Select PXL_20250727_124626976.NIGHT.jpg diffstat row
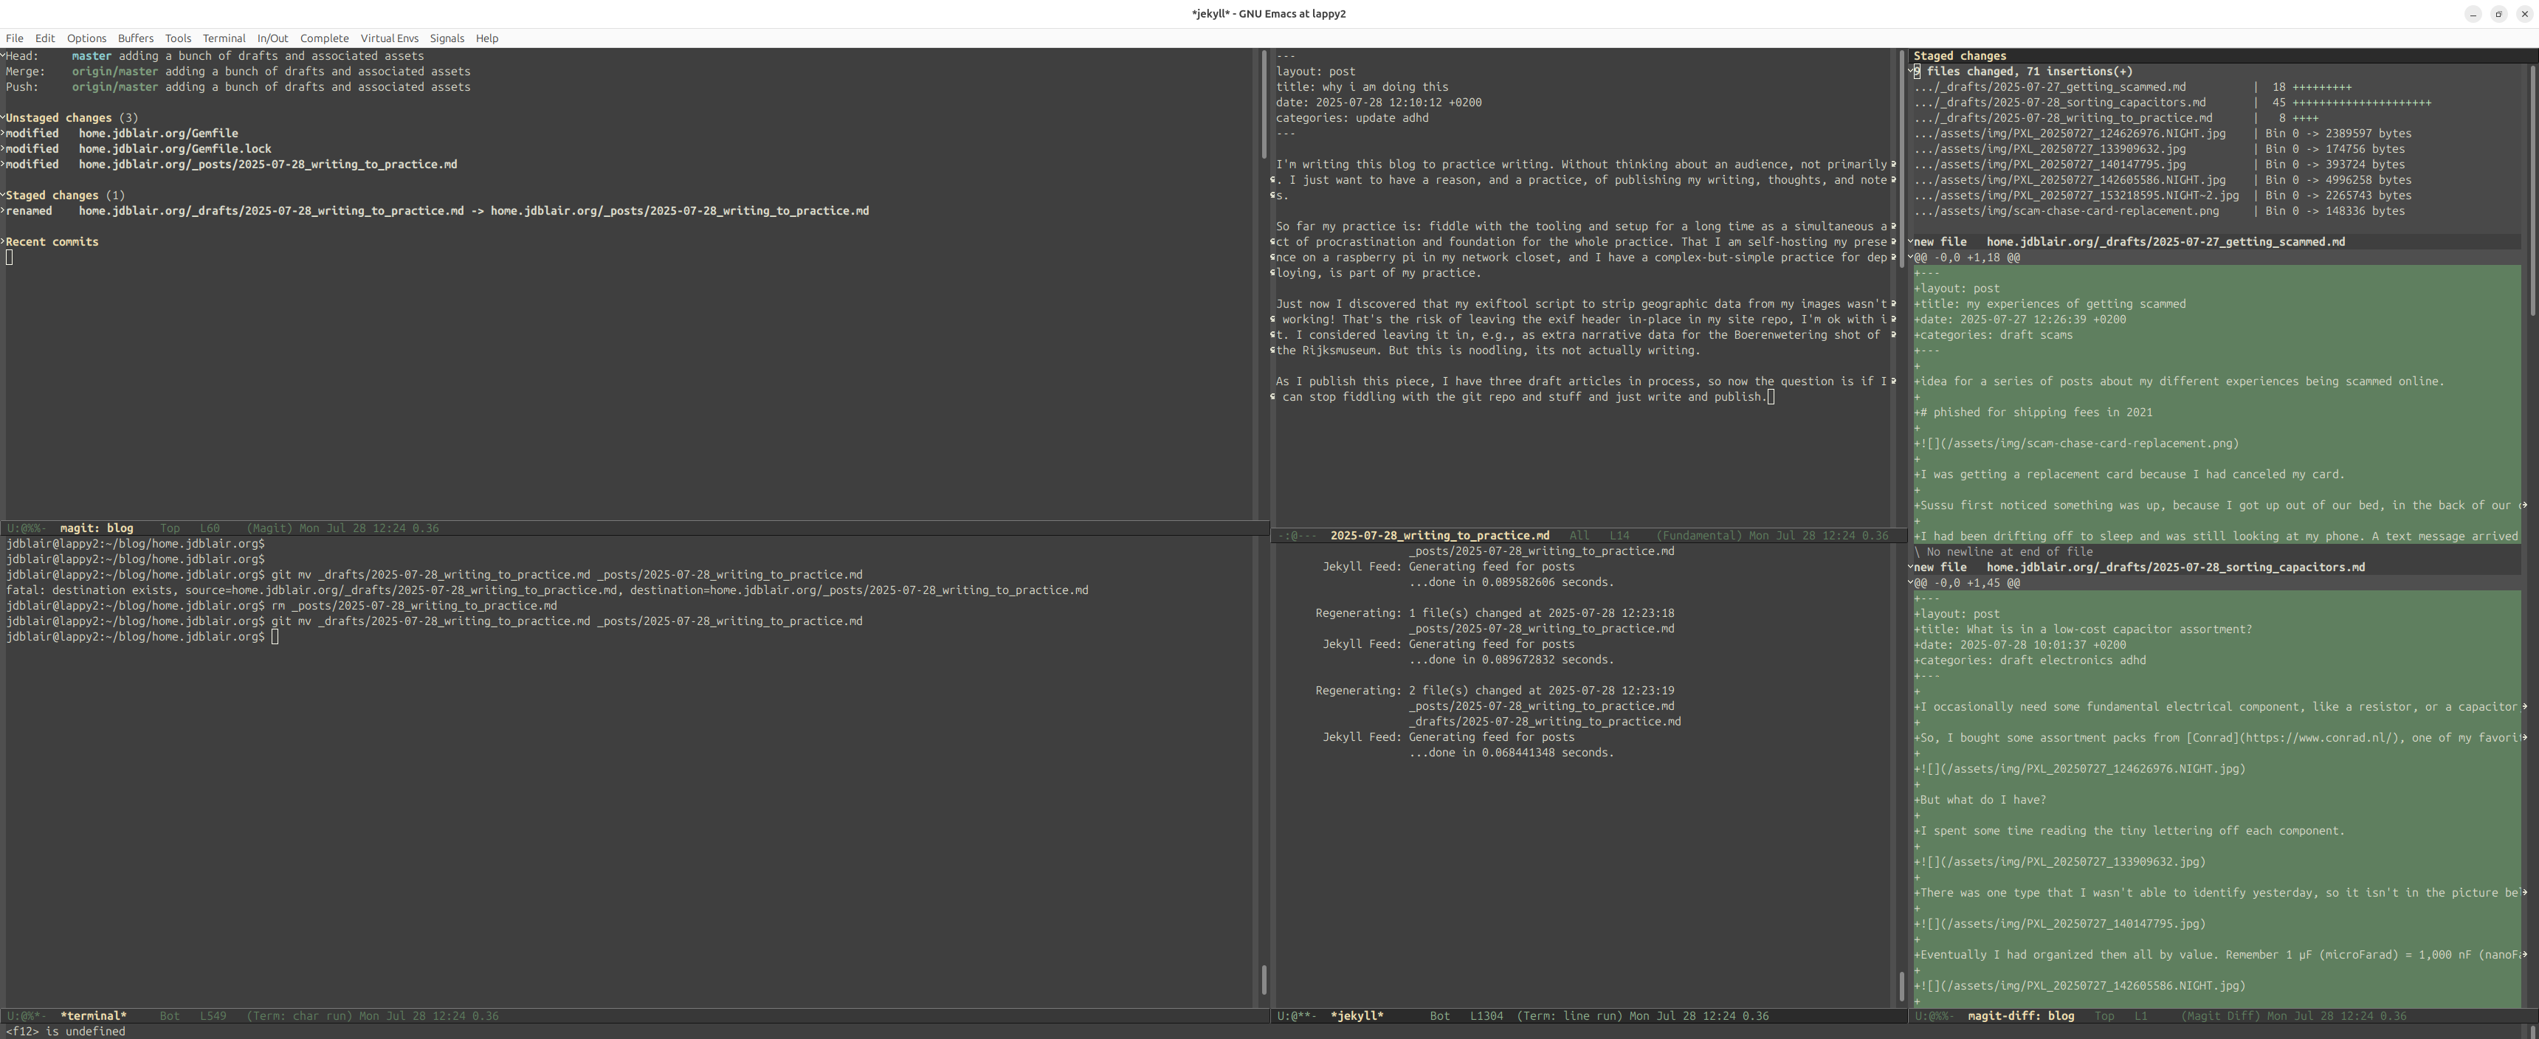The width and height of the screenshot is (2539, 1039). [2163, 134]
